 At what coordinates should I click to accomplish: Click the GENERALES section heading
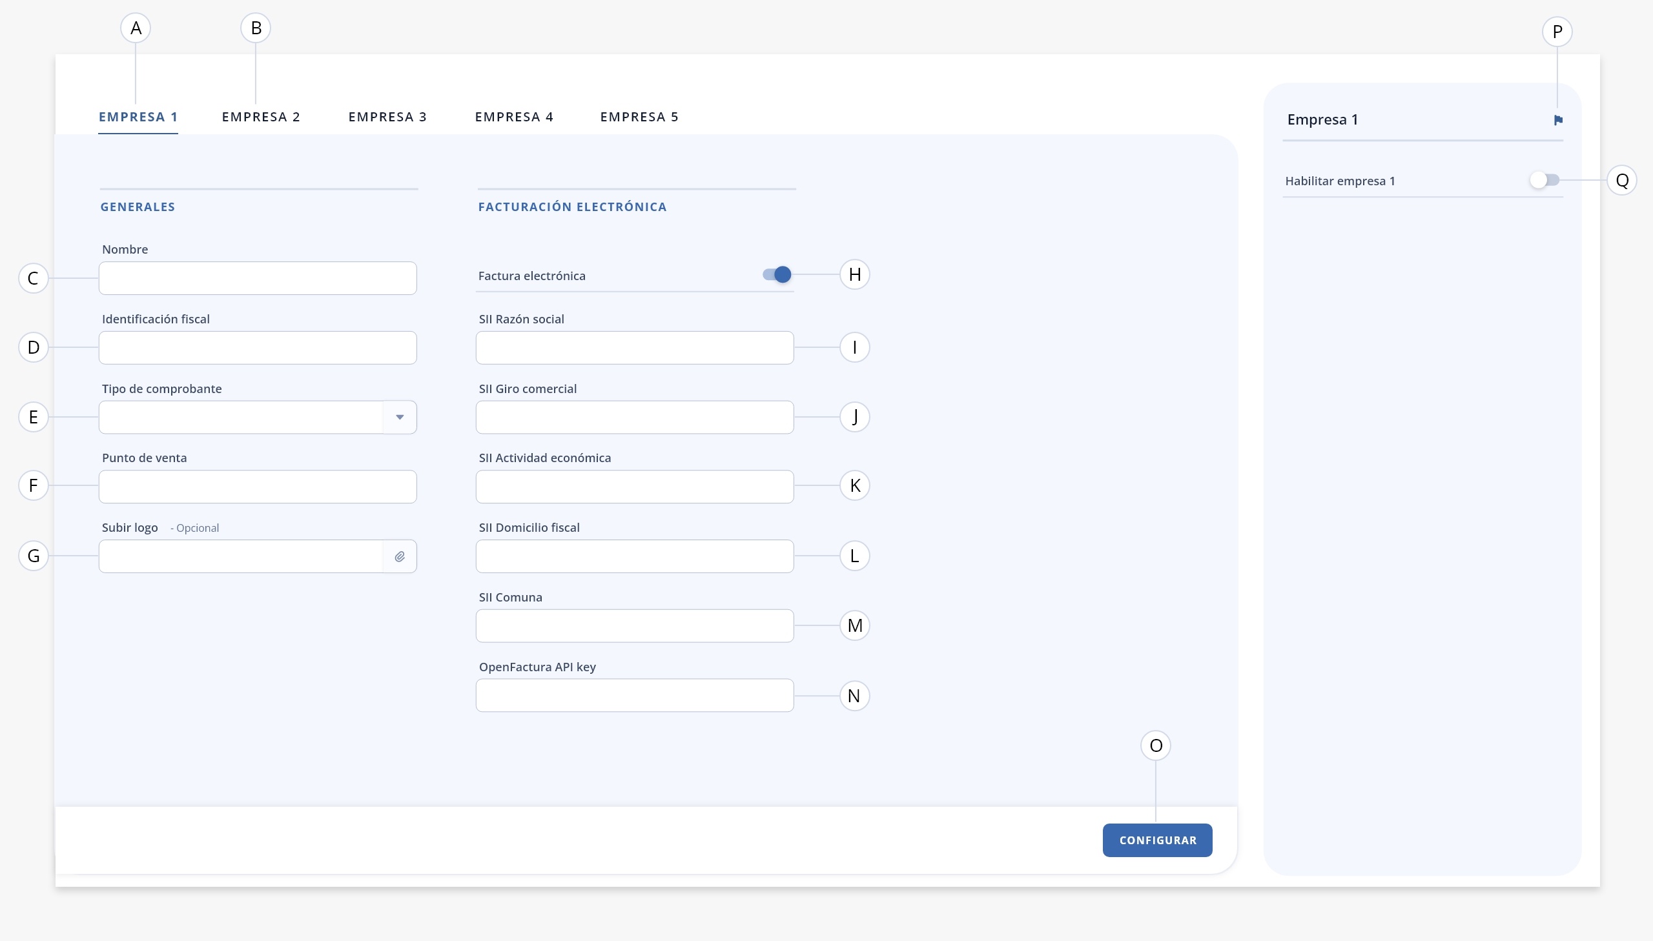pos(138,207)
